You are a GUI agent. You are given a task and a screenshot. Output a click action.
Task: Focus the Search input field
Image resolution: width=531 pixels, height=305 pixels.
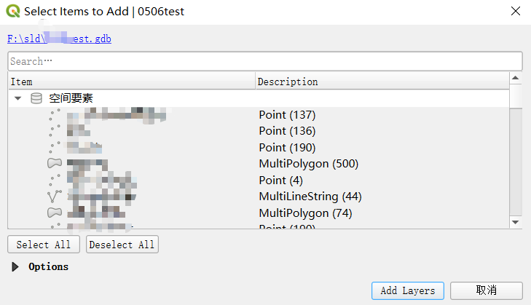coord(265,61)
